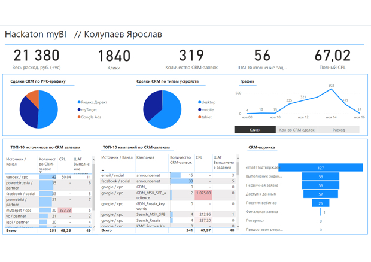Select the prometriki / partner row
371x262 pixels.
click(x=48, y=202)
